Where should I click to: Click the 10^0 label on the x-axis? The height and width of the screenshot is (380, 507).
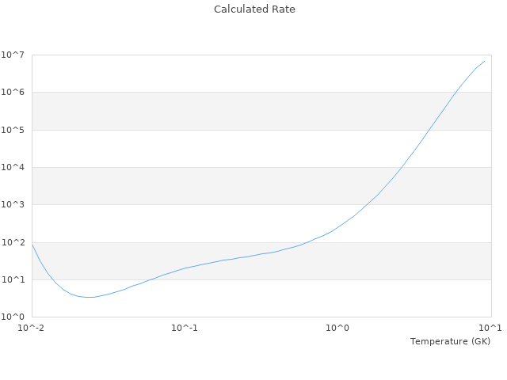click(337, 328)
